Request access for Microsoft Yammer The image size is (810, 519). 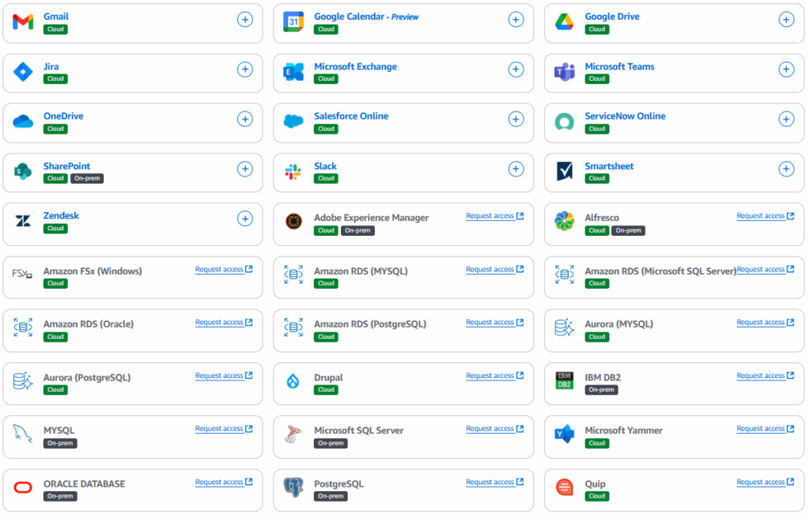[x=766, y=429]
